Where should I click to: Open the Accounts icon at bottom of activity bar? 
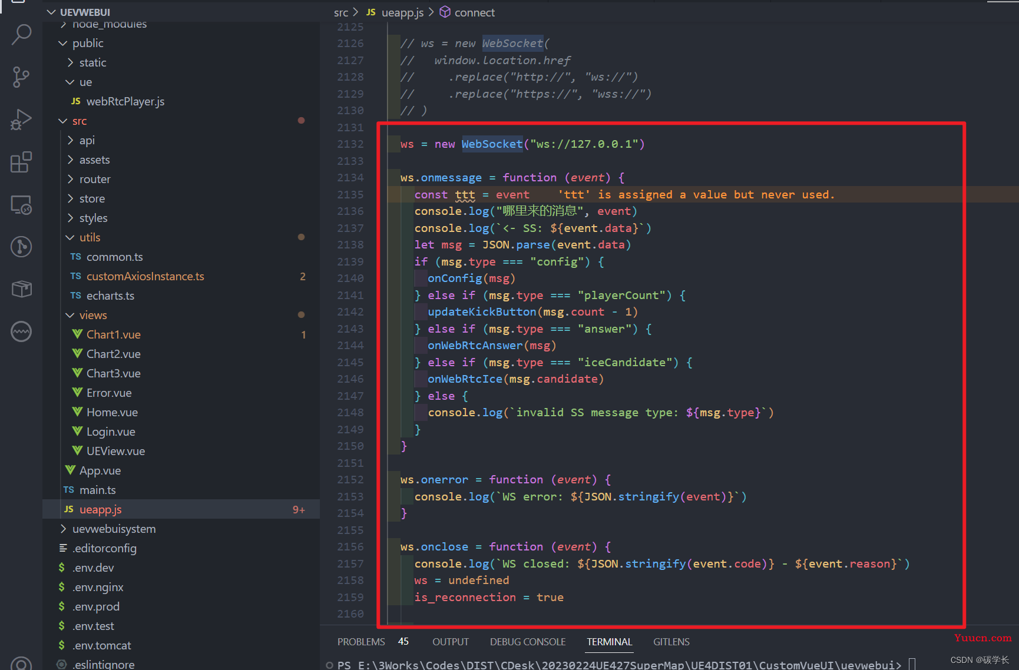[21, 664]
